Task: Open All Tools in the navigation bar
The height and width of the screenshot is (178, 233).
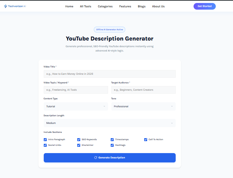Action: pyautogui.click(x=86, y=6)
